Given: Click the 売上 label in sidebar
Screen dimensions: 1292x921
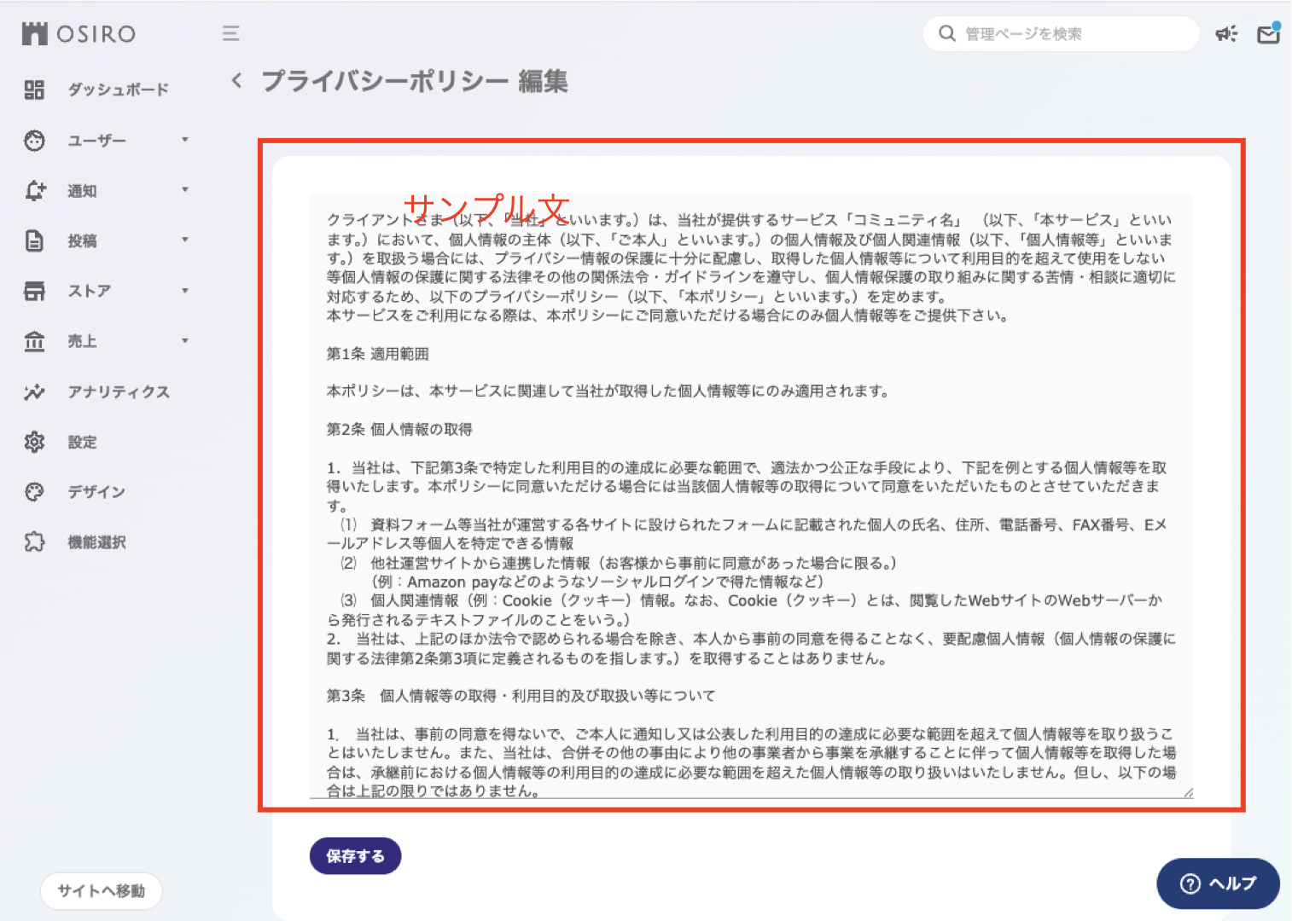Looking at the screenshot, I should (x=83, y=342).
